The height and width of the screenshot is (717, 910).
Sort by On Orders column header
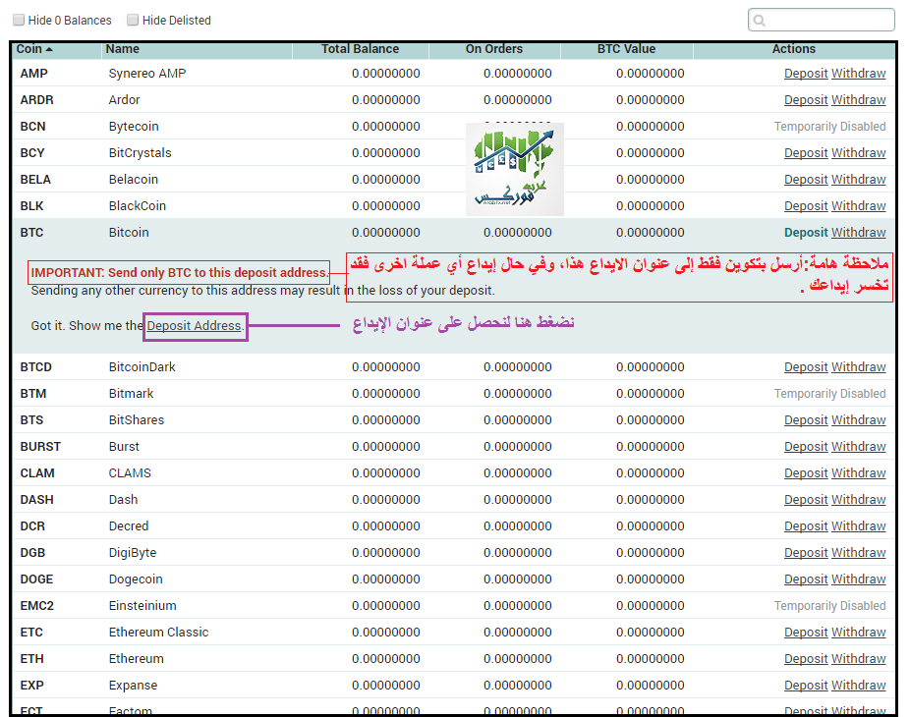pyautogui.click(x=494, y=49)
